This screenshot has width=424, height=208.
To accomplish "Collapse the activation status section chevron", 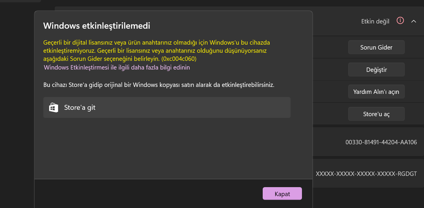I will coord(414,21).
